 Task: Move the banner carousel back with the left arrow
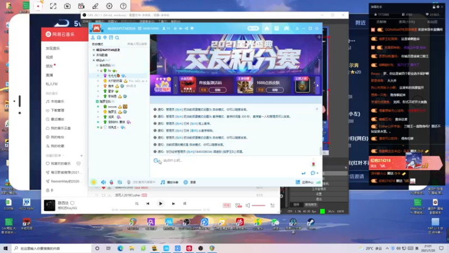point(176,85)
